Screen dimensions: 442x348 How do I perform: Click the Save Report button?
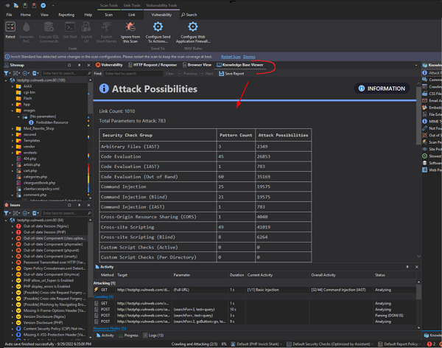coord(232,74)
